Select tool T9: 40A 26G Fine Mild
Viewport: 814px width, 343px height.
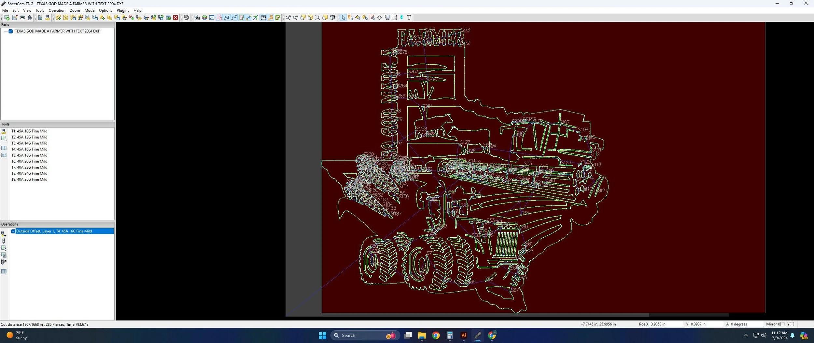coord(29,179)
